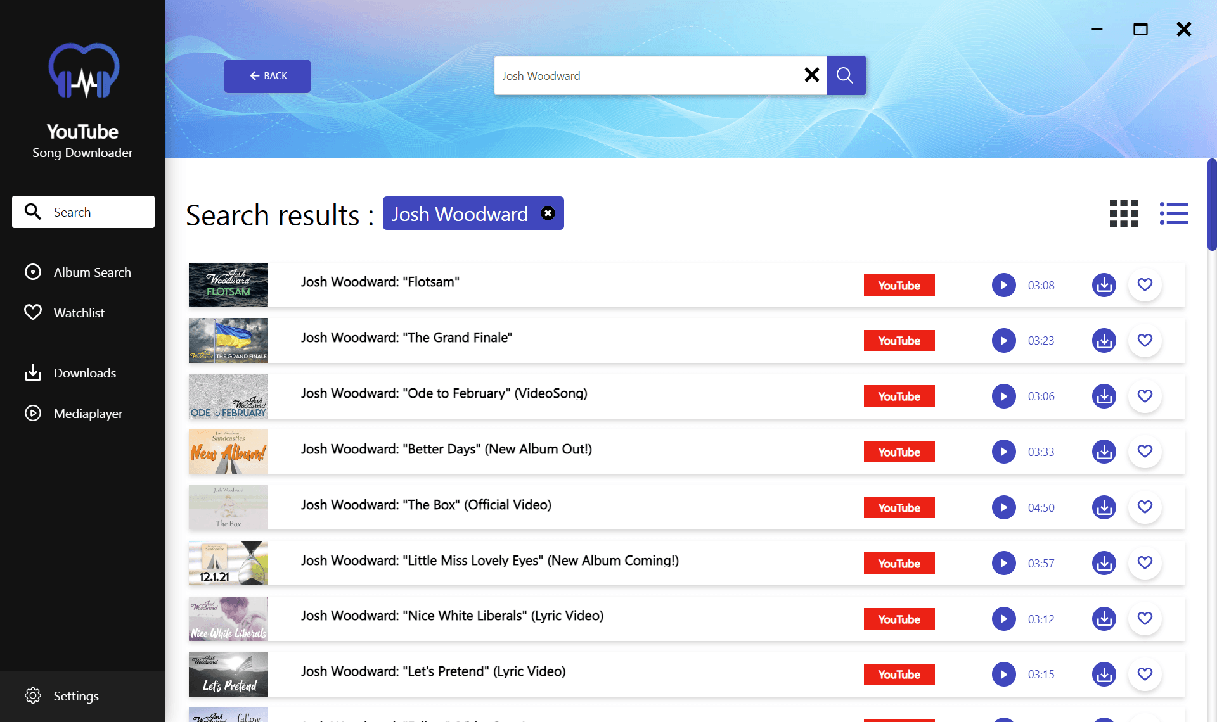Switch to list view layout
Screen dimensions: 1217x722
pyautogui.click(x=1173, y=213)
